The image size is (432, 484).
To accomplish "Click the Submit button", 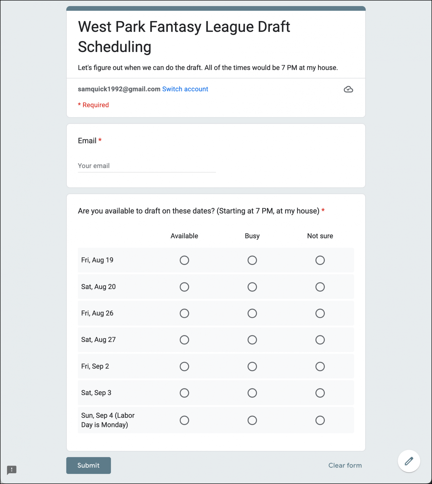I will coord(88,465).
